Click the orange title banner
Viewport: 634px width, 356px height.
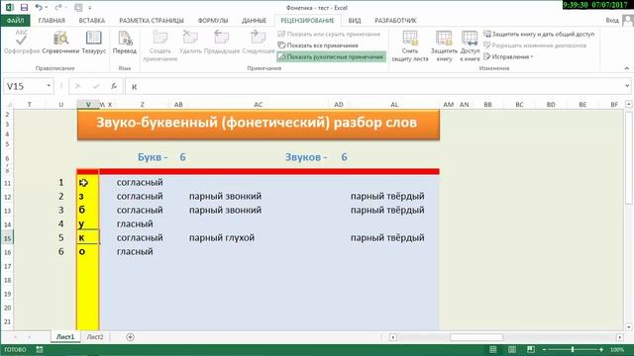pyautogui.click(x=258, y=125)
